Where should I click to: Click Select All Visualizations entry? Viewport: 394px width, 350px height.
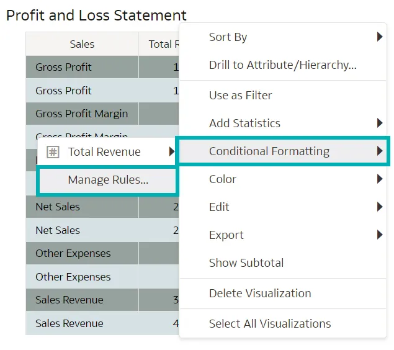coord(270,324)
